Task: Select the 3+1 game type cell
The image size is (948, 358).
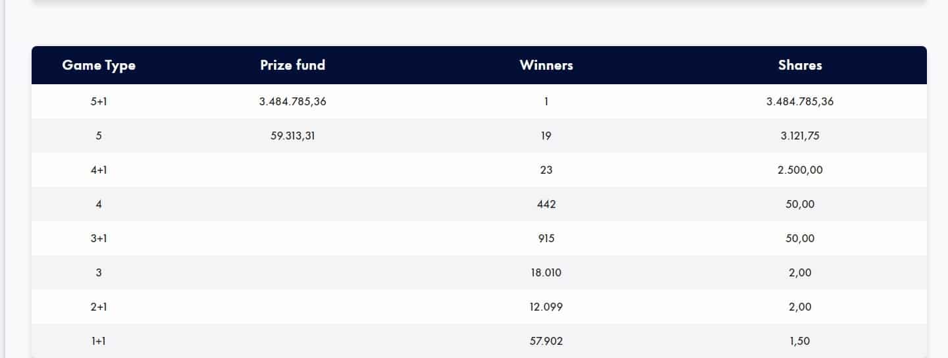Action: click(99, 238)
